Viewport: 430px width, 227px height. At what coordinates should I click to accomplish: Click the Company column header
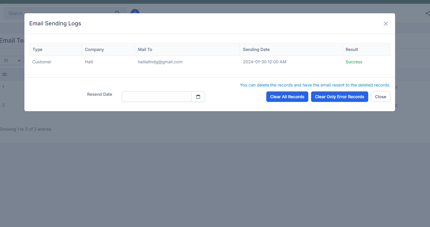(x=94, y=49)
